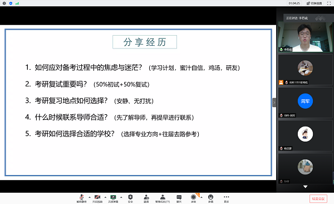Click the currently speaking label at top

[x=297, y=18]
